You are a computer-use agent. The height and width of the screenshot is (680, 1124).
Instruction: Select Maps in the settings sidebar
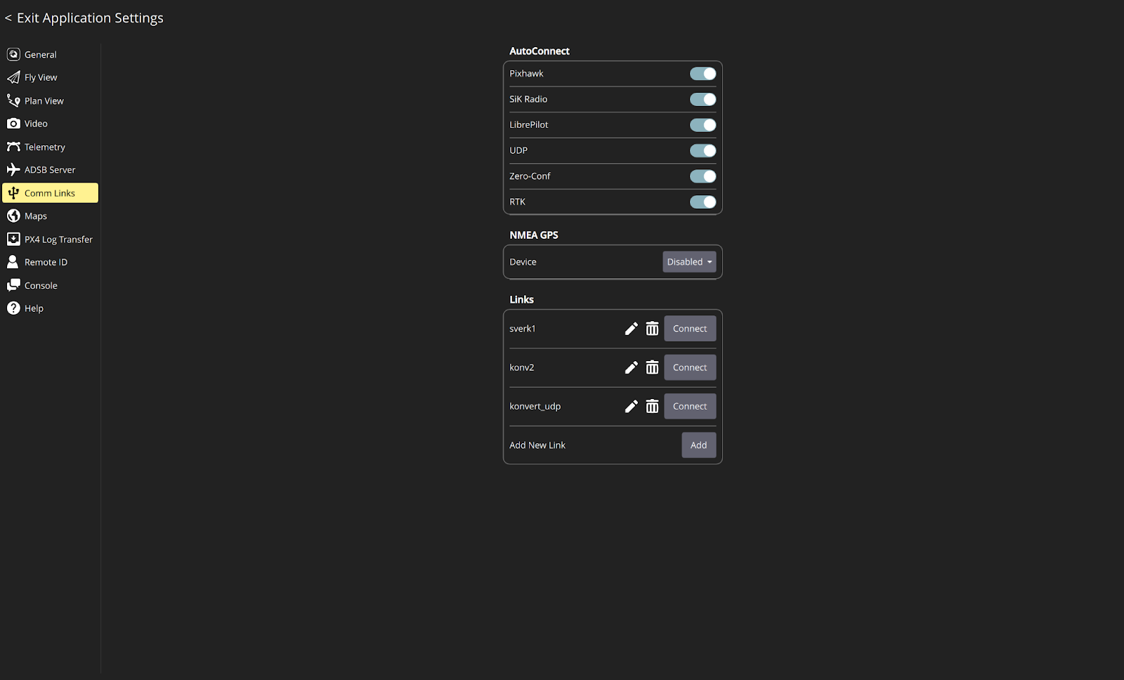pos(35,216)
